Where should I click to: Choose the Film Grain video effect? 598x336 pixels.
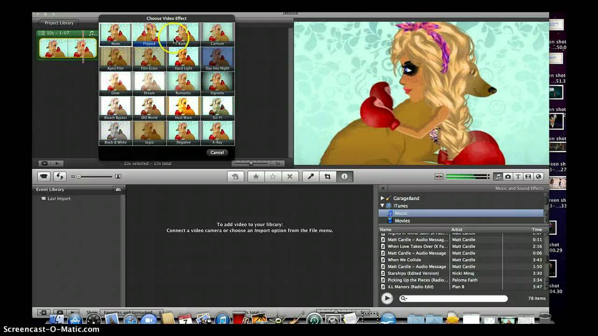coord(149,59)
